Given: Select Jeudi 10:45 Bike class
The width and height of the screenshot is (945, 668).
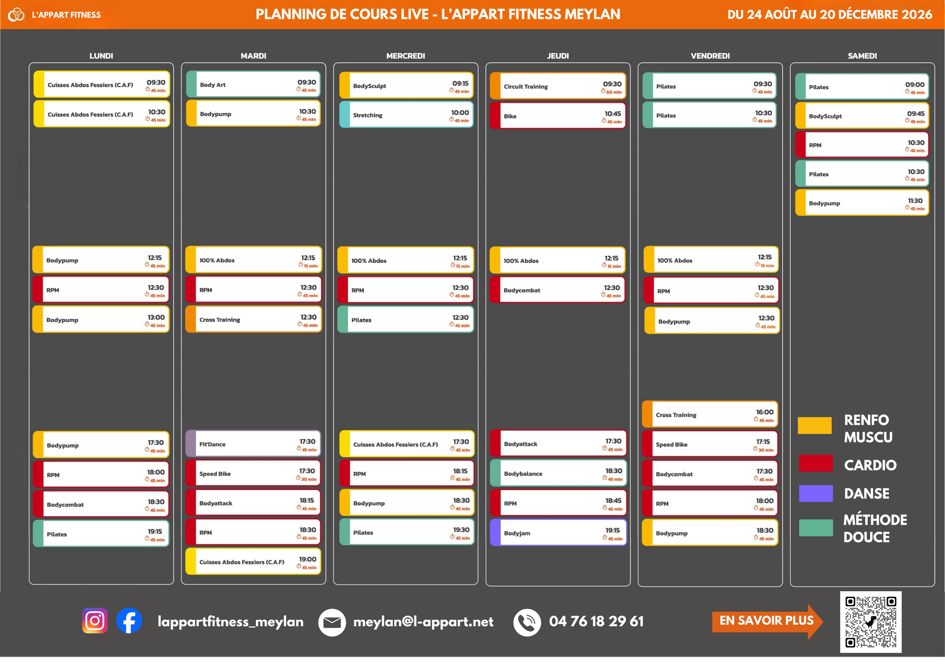Looking at the screenshot, I should (x=558, y=116).
